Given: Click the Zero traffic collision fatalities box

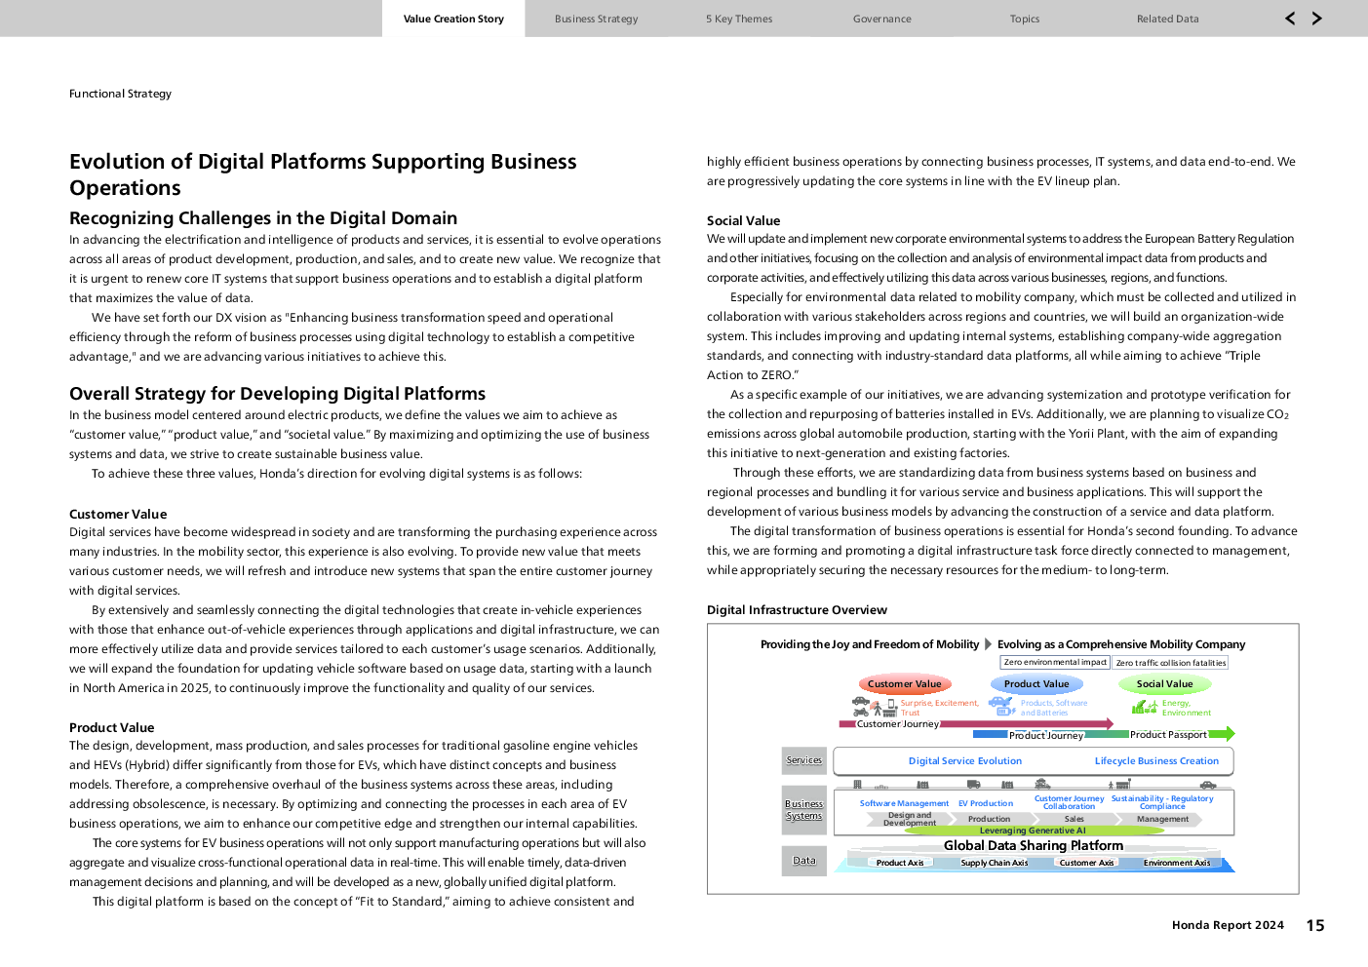Looking at the screenshot, I should [1171, 663].
